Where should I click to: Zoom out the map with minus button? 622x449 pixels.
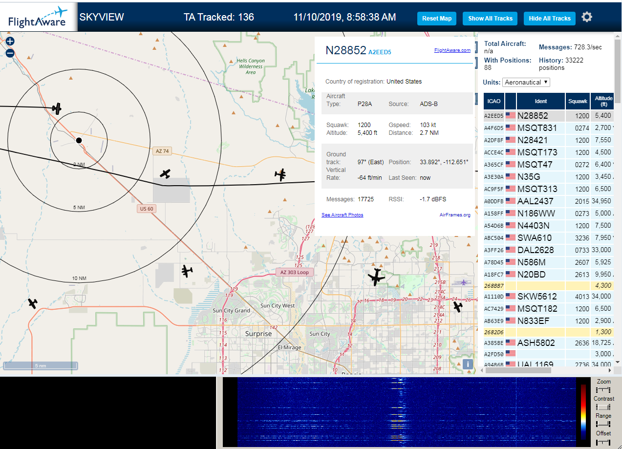[10, 53]
